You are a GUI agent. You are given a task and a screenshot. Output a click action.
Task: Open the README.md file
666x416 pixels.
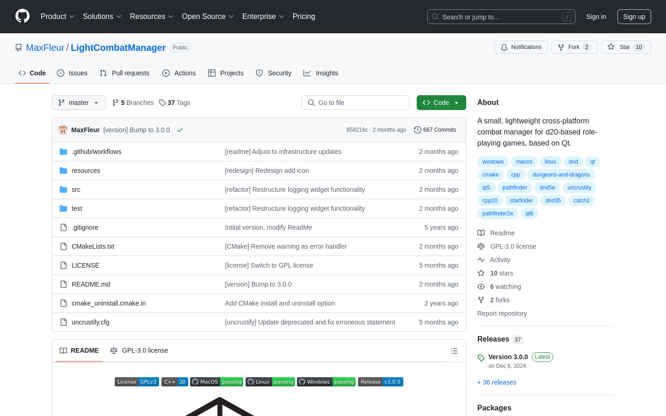tap(91, 284)
